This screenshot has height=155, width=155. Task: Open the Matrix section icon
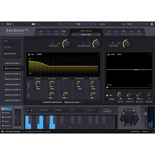coord(139,32)
